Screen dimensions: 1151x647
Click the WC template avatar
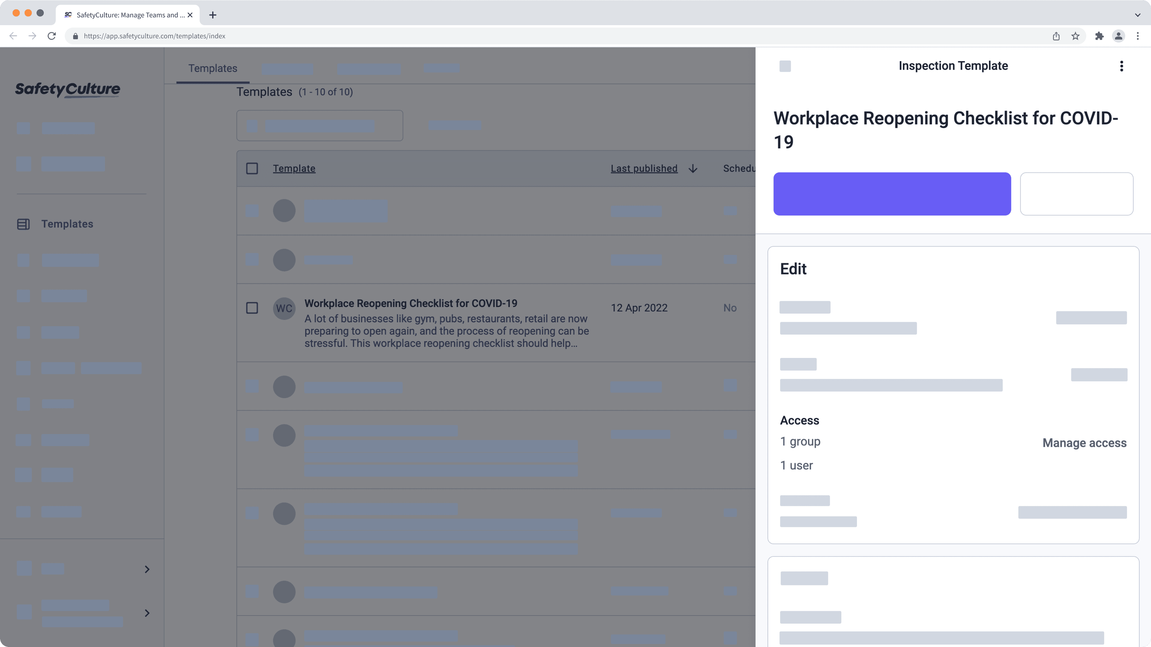coord(284,308)
